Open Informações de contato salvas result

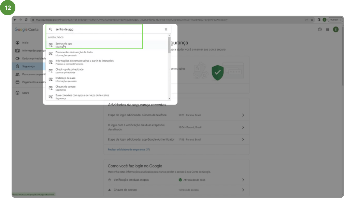107,62
